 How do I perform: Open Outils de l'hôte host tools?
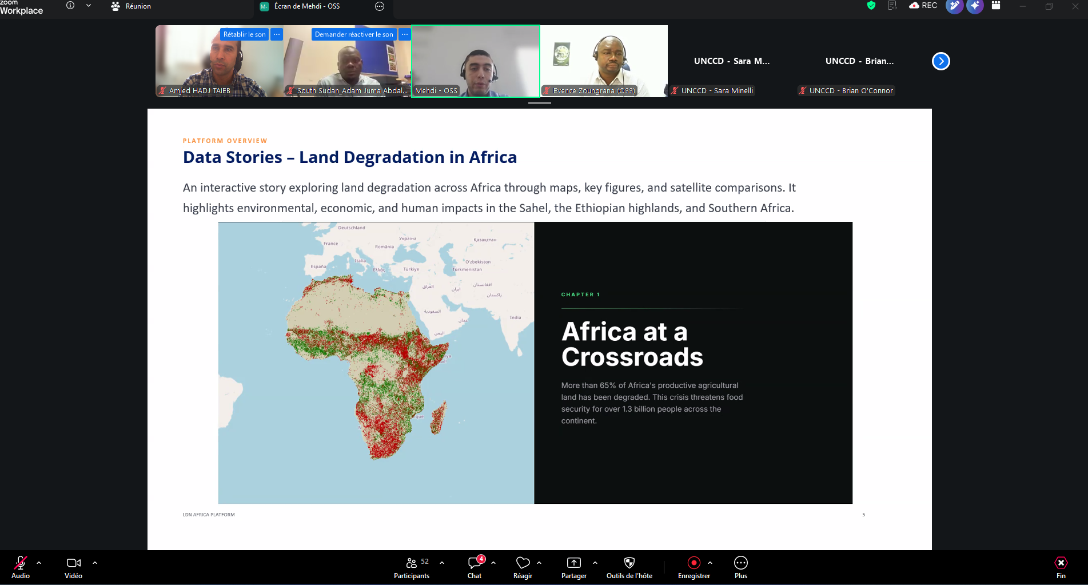(629, 567)
